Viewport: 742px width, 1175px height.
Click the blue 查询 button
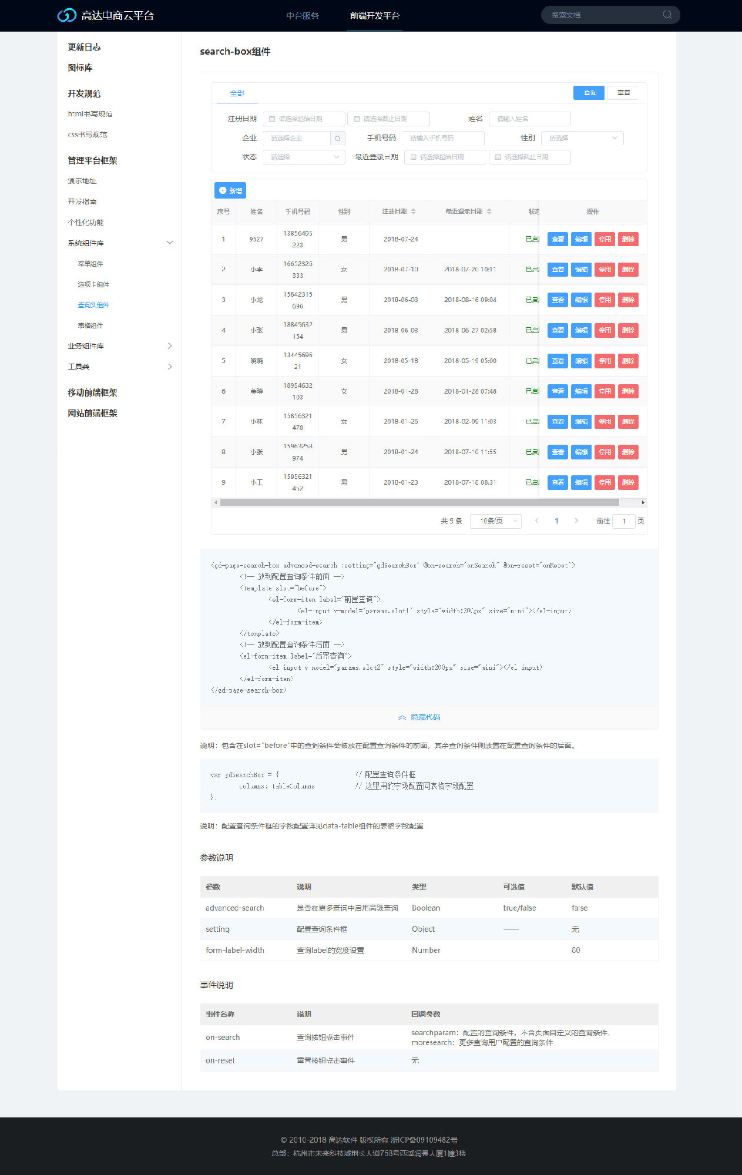point(589,93)
